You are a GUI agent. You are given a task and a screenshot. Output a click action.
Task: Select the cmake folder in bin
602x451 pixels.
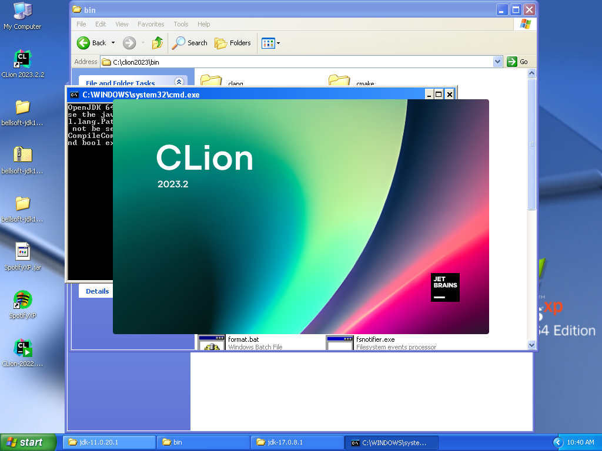point(352,80)
